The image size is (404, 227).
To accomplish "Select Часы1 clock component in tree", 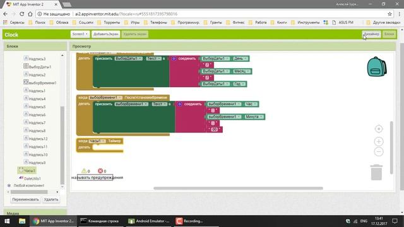I will tap(27, 170).
